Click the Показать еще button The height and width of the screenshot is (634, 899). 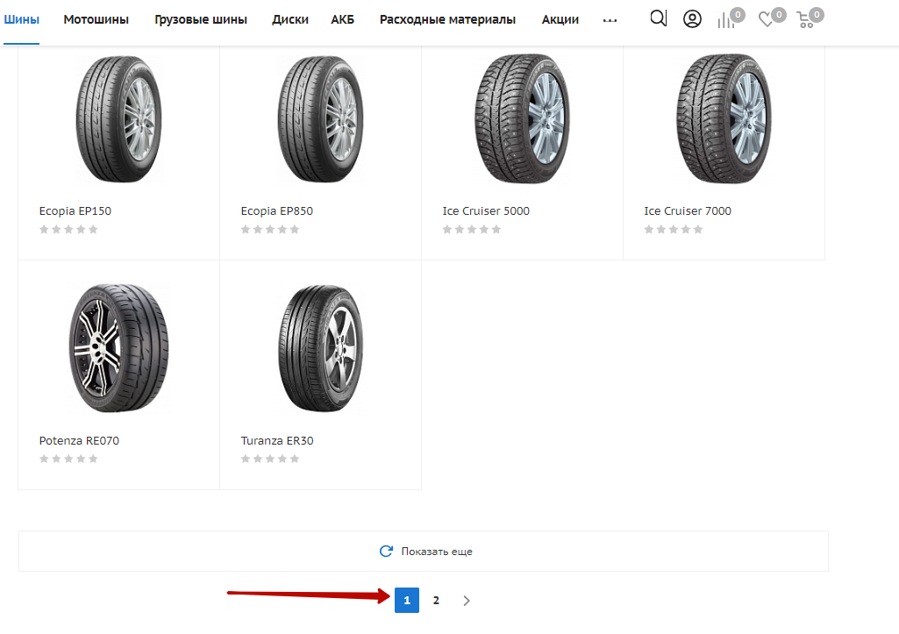(423, 551)
